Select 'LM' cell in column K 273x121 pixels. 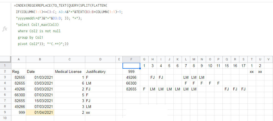pos(177,89)
